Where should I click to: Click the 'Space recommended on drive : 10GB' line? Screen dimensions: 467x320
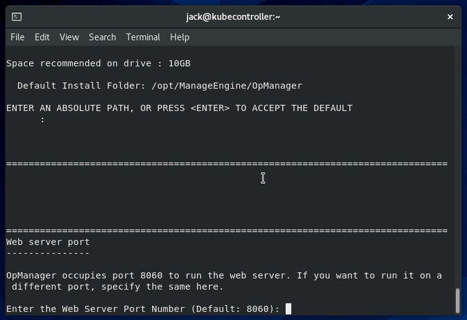tap(98, 63)
